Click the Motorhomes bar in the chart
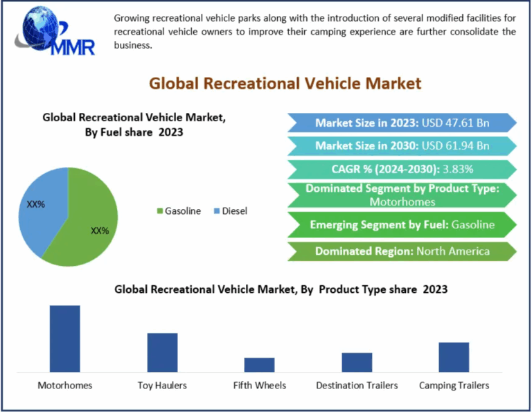The image size is (532, 412). coord(64,338)
